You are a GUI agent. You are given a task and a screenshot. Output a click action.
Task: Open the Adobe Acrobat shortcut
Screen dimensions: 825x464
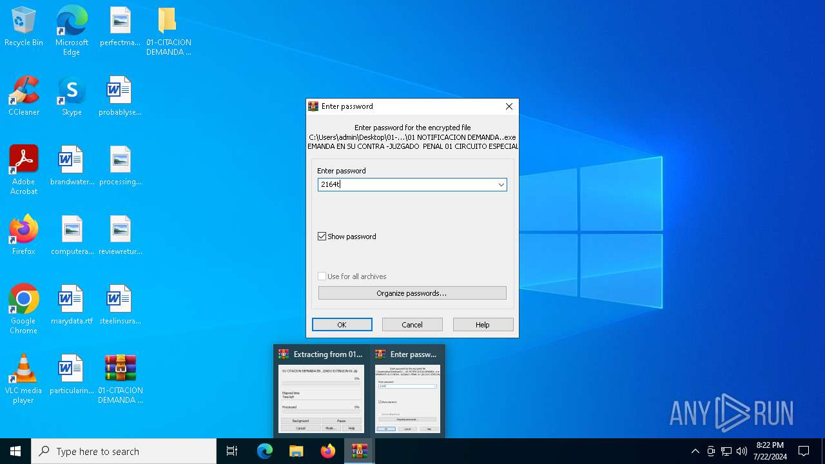(x=24, y=169)
